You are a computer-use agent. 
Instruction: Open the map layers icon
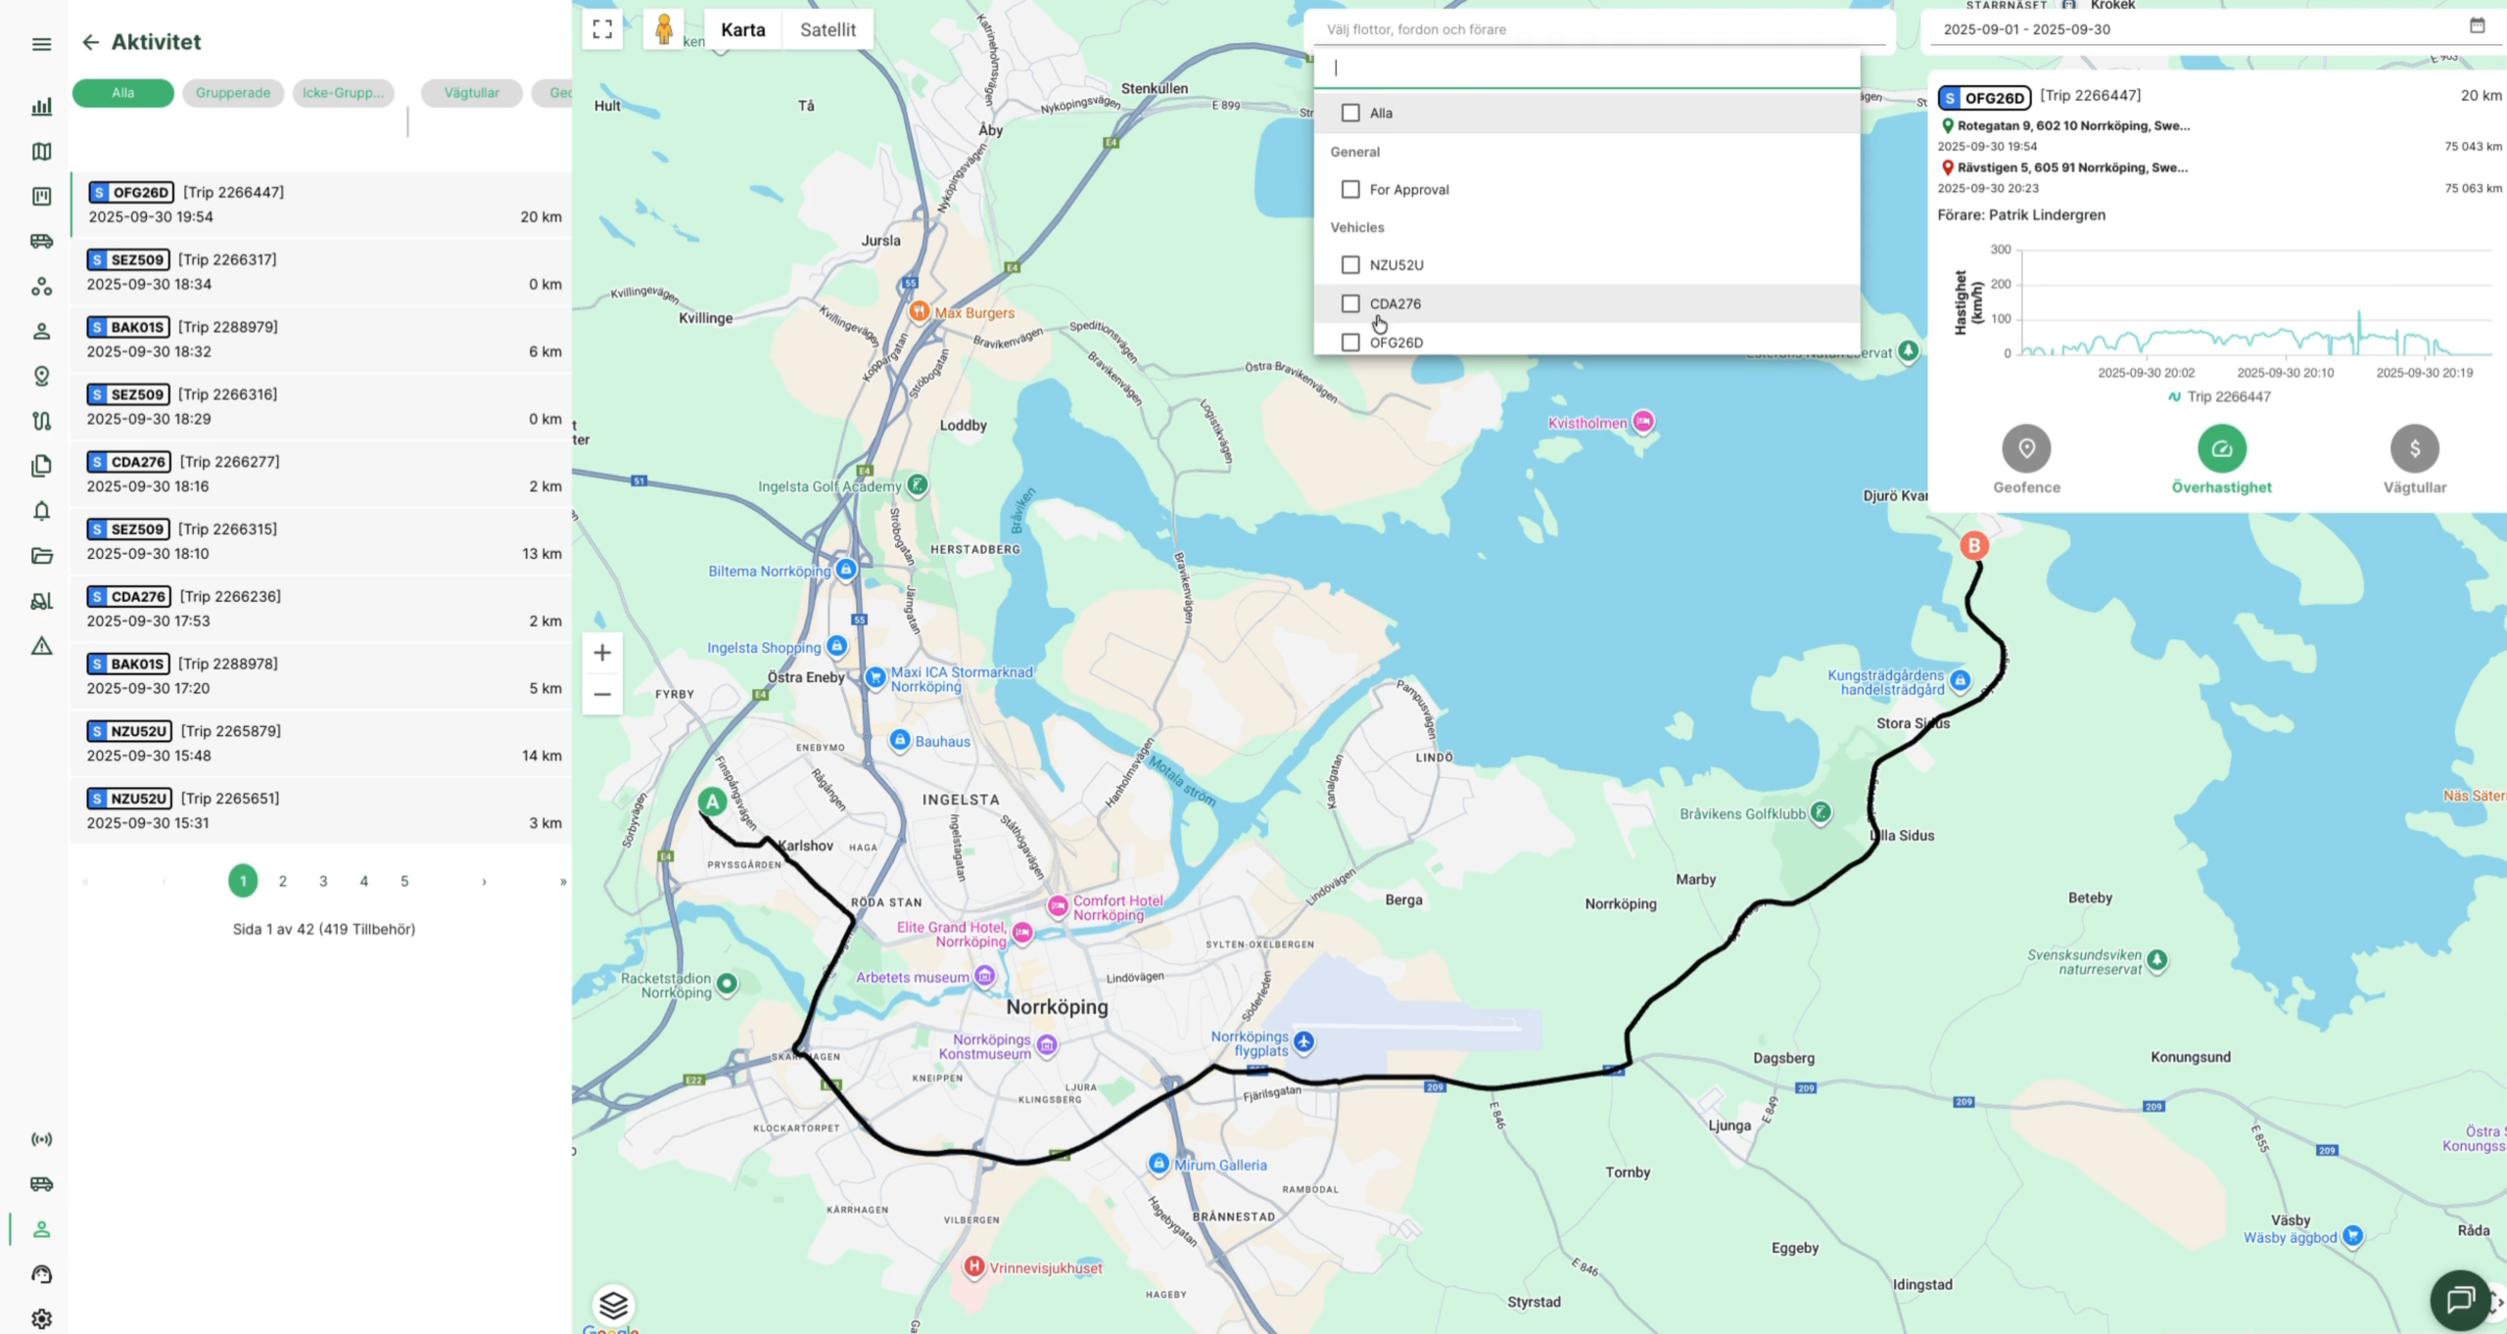point(613,1305)
